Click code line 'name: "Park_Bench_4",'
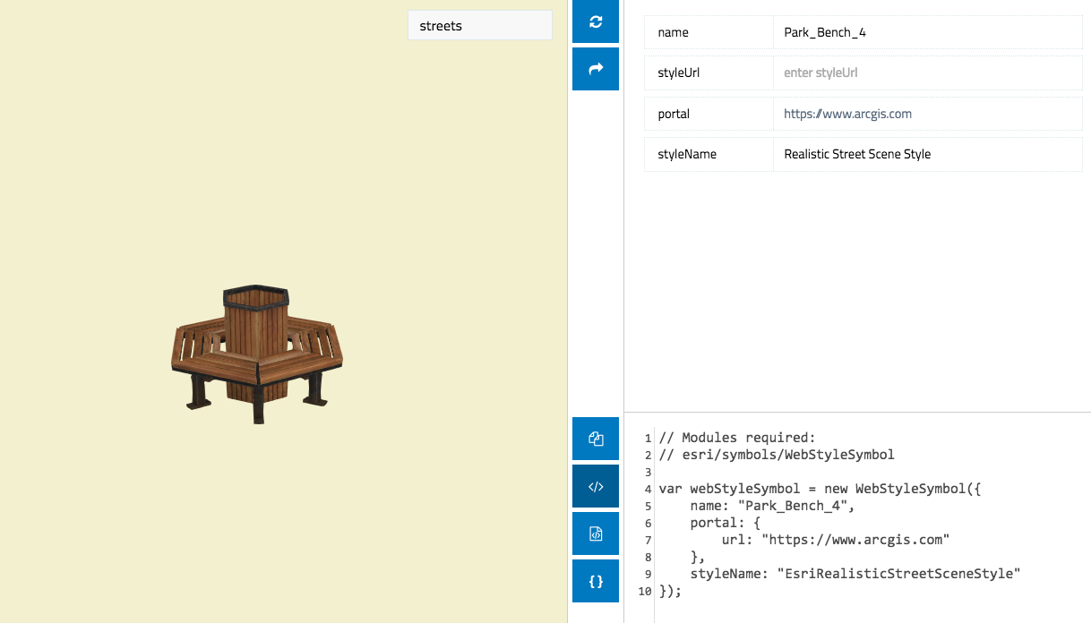This screenshot has width=1091, height=623. [x=773, y=506]
